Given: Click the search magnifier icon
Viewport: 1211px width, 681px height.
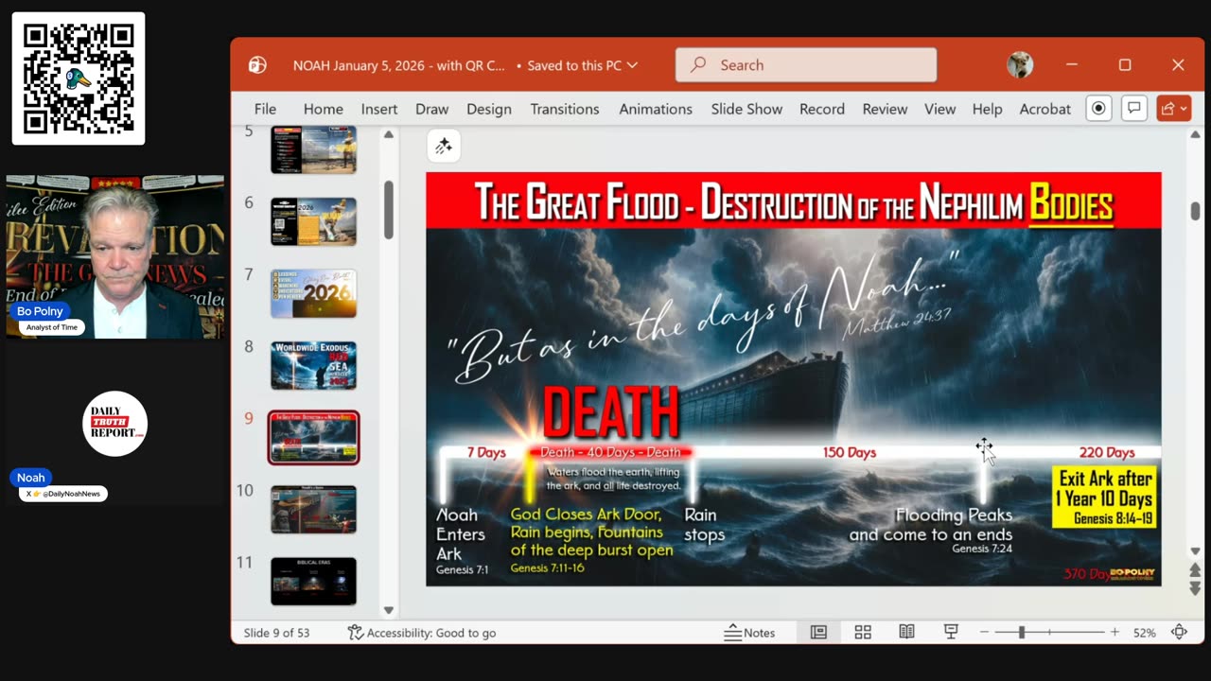Looking at the screenshot, I should [698, 65].
